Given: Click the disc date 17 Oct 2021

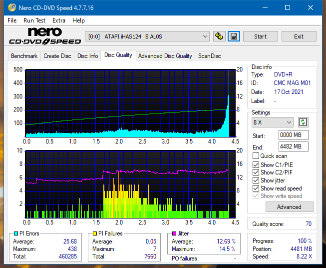Looking at the screenshot, I should 289,92.
